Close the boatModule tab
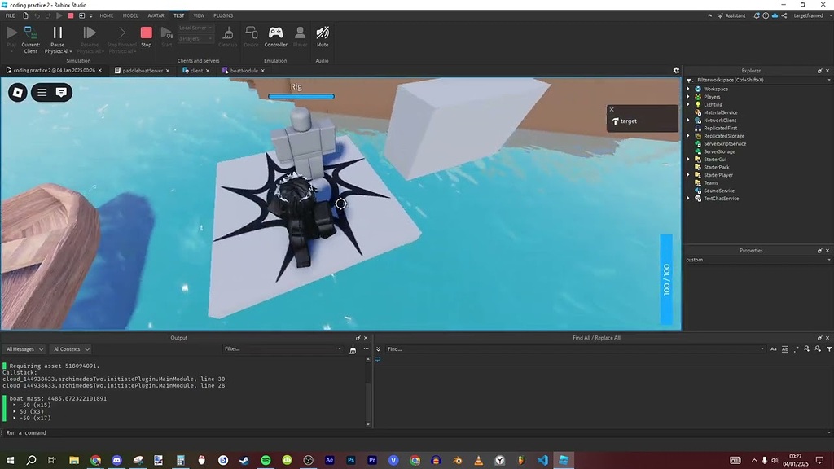 coord(263,71)
